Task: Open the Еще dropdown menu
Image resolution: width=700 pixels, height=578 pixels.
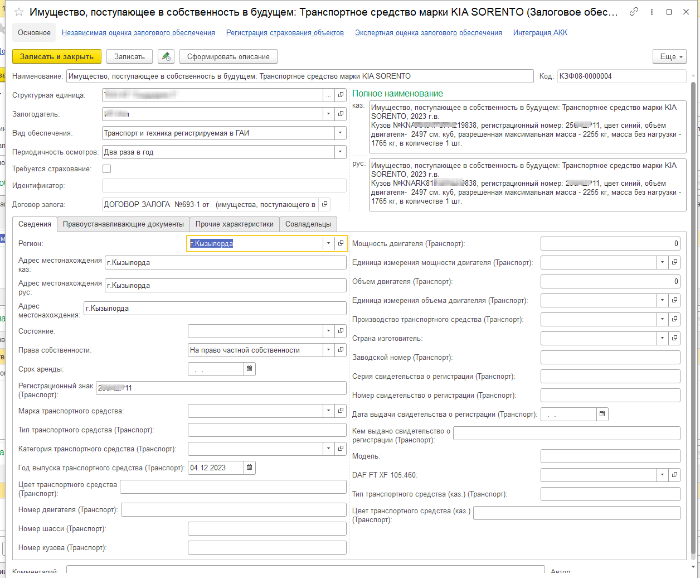Action: point(669,56)
